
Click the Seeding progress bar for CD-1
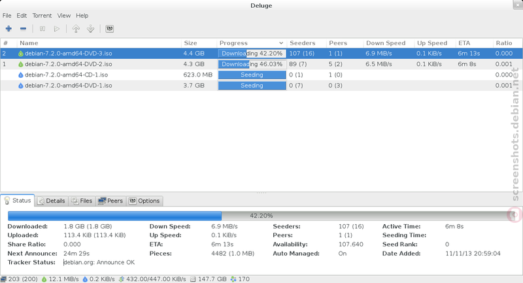252,75
